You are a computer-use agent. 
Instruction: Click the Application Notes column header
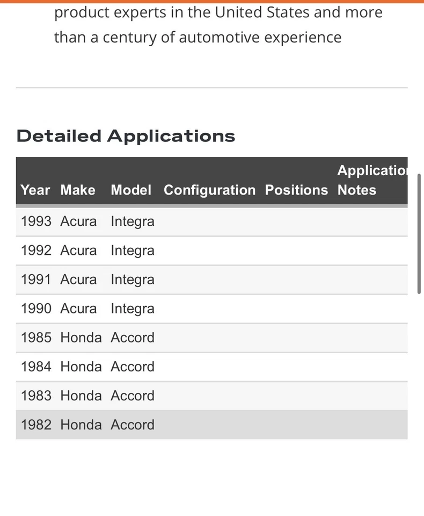click(371, 181)
